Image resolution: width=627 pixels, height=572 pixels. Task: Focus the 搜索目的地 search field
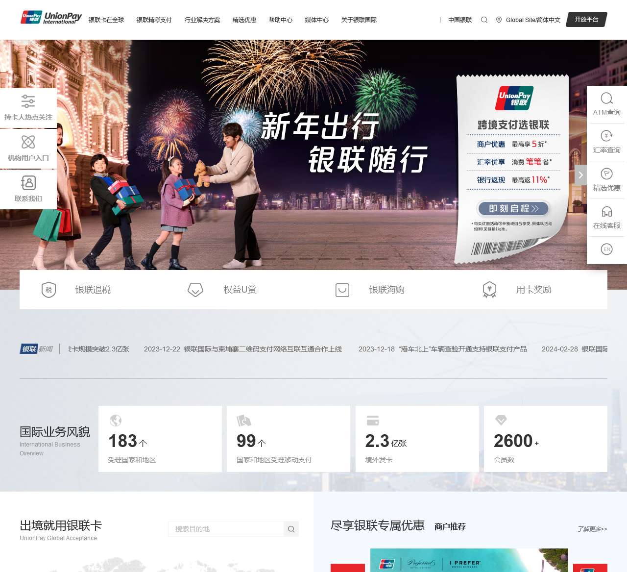coord(226,529)
